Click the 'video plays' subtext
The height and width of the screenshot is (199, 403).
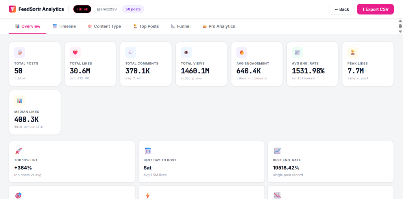[x=192, y=78]
